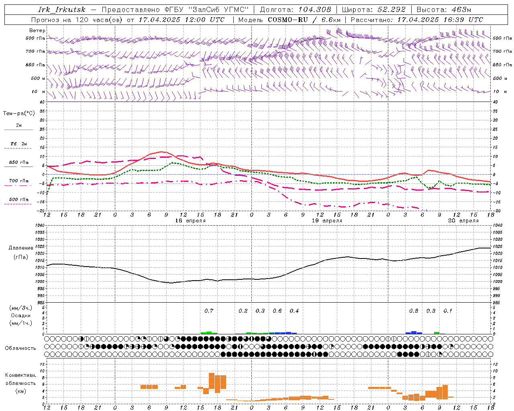Select the (мм/3ч.) units label
This screenshot has width=514, height=411.
click(20, 308)
